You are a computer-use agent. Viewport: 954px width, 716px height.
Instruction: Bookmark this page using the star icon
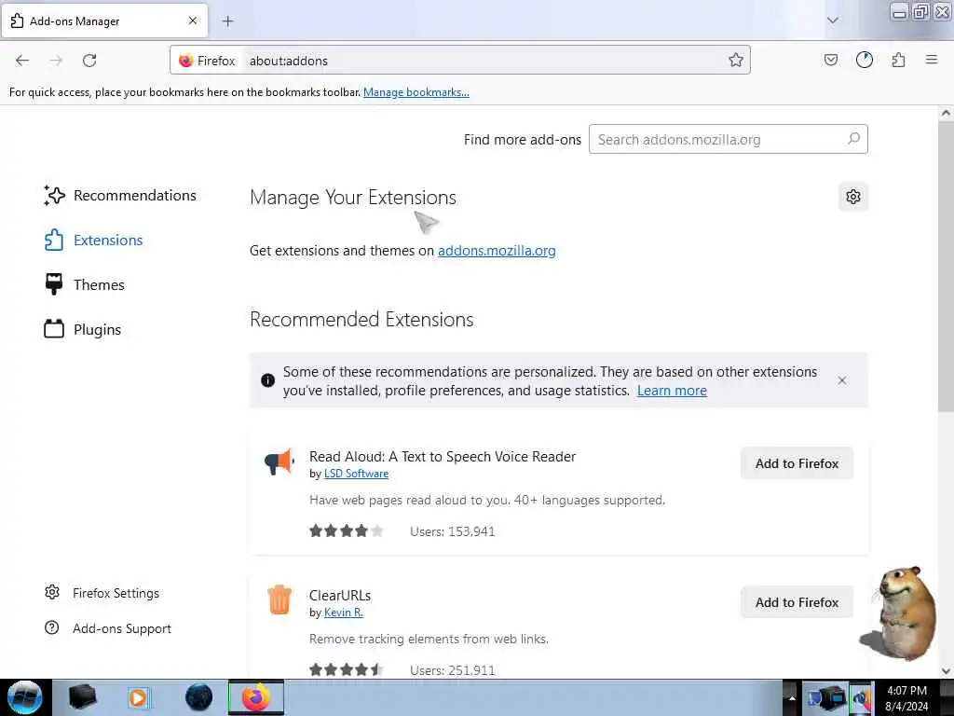click(x=736, y=60)
